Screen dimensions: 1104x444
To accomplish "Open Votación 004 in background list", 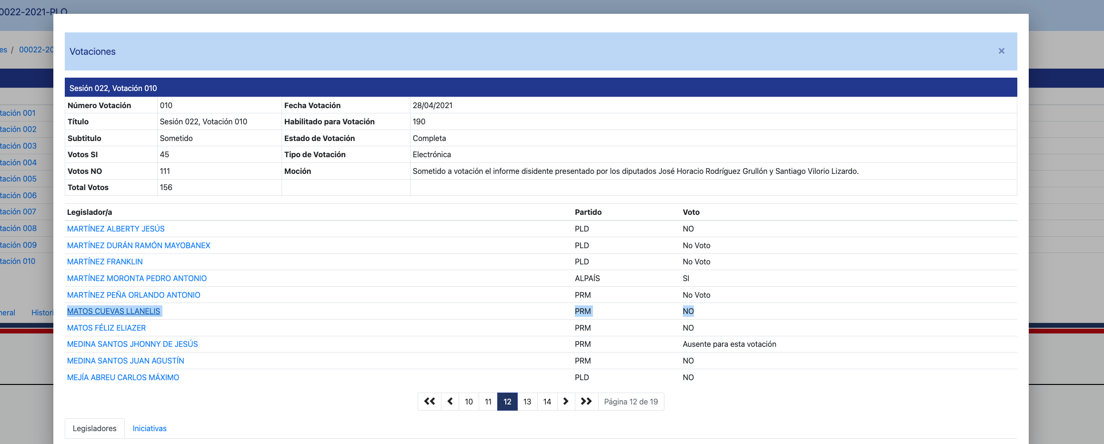I will [x=18, y=162].
